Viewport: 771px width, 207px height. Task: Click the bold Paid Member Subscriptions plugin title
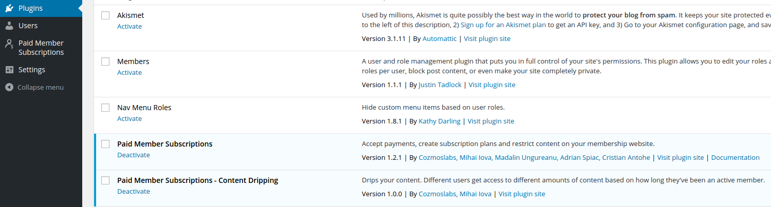(x=164, y=144)
